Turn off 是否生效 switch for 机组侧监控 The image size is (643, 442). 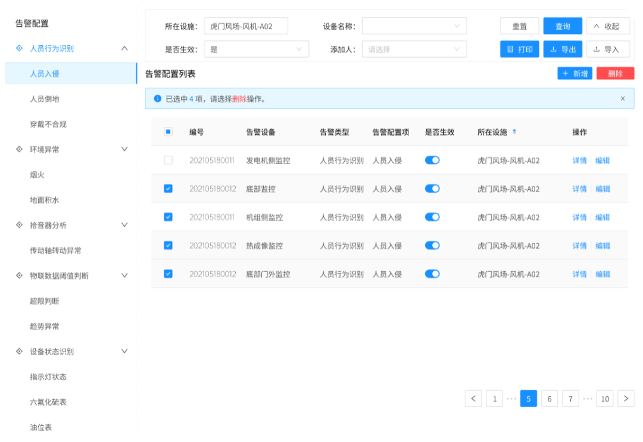[432, 217]
